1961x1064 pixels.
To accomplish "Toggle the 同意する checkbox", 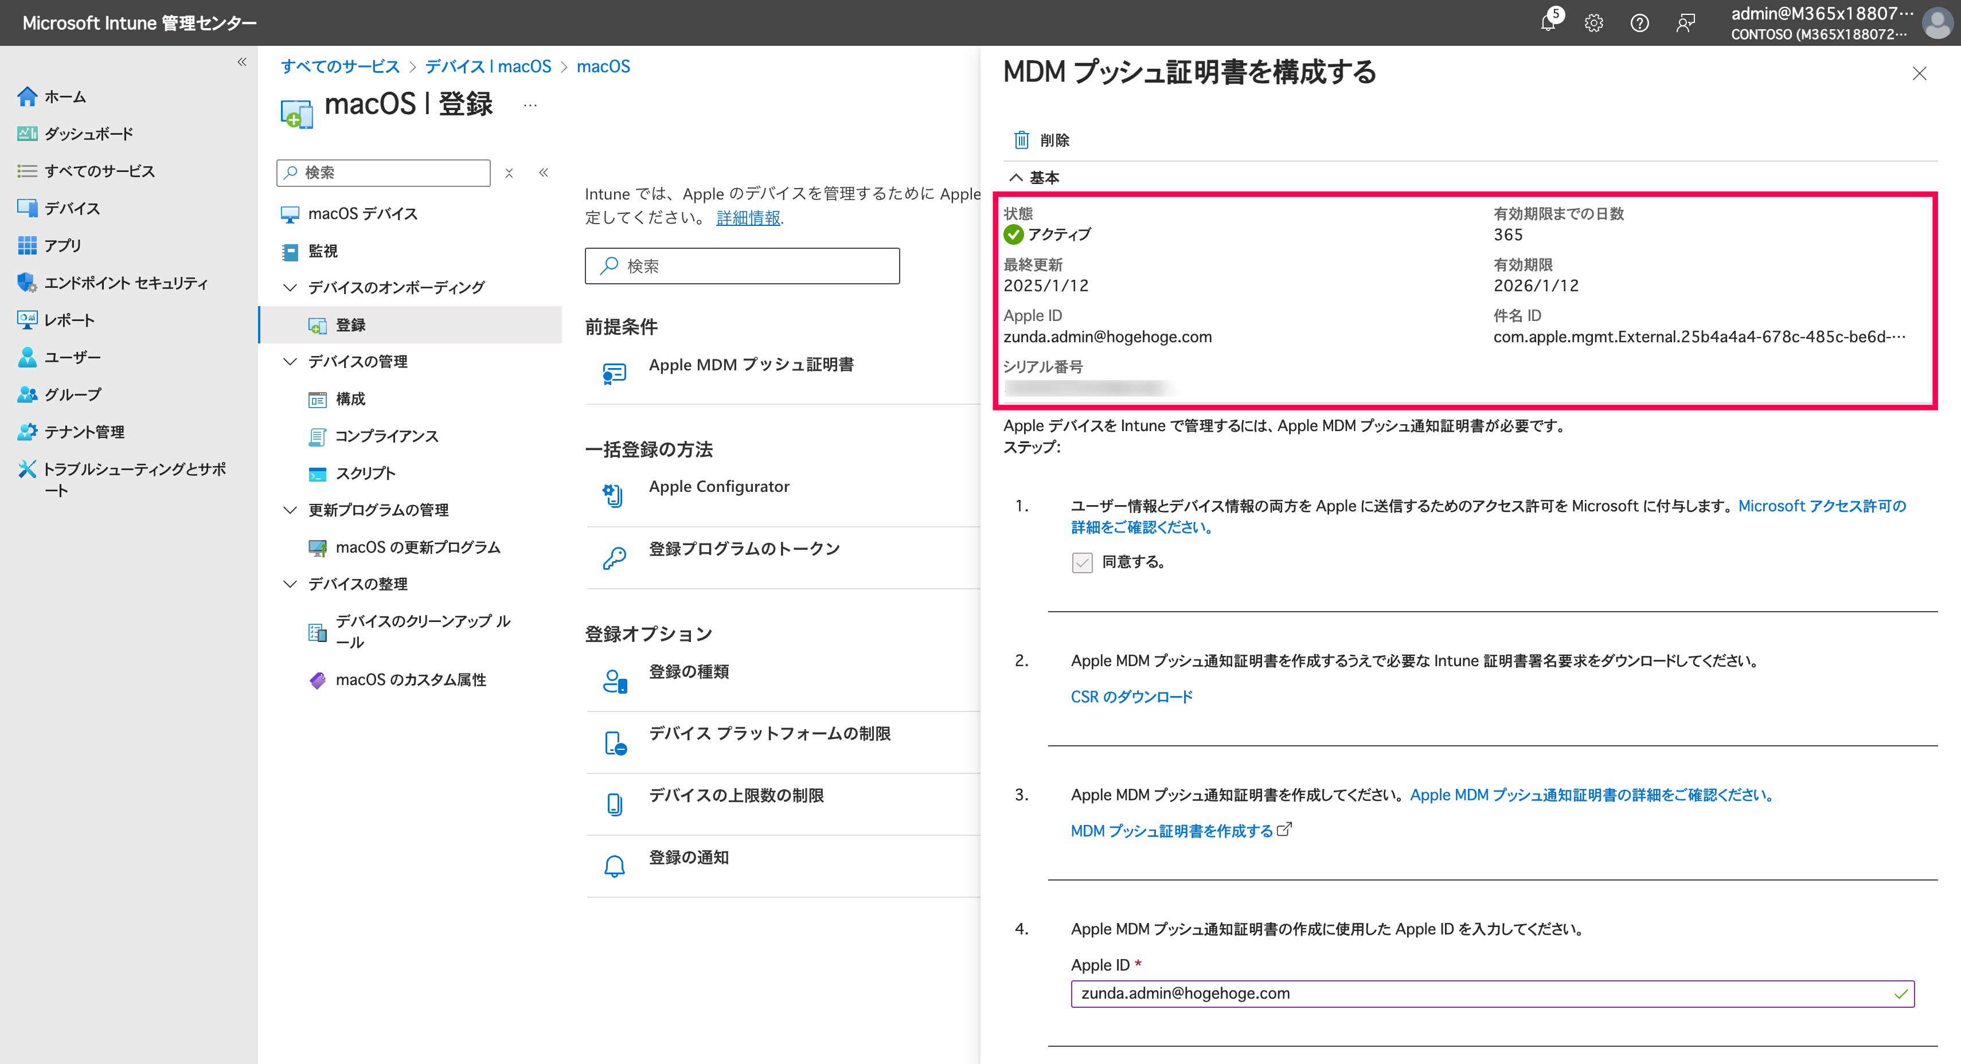I will [x=1082, y=562].
